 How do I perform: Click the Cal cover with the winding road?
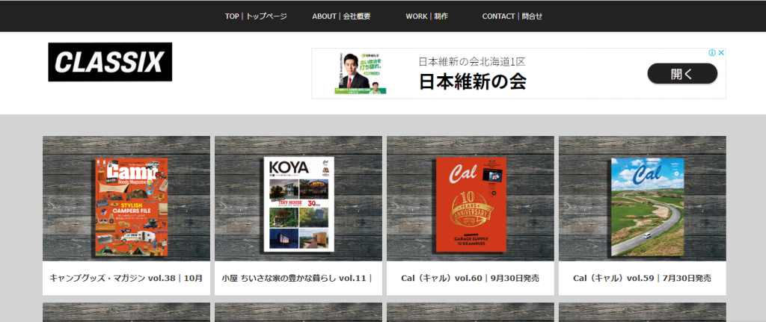click(x=643, y=204)
